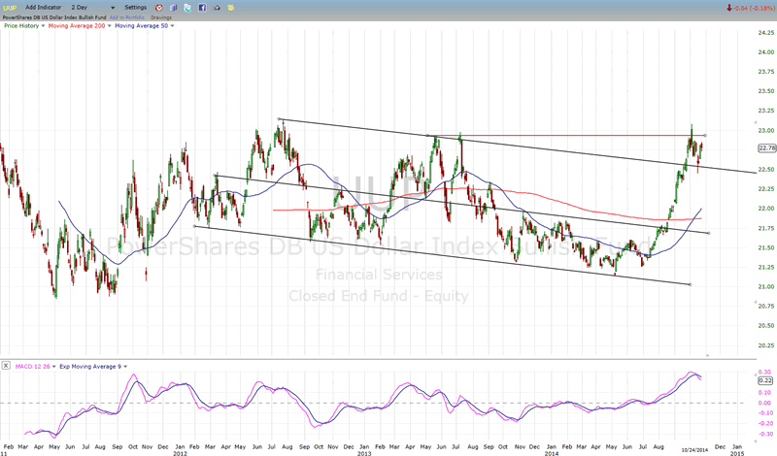
Task: Close the MACD indicator panel
Action: pos(6,366)
